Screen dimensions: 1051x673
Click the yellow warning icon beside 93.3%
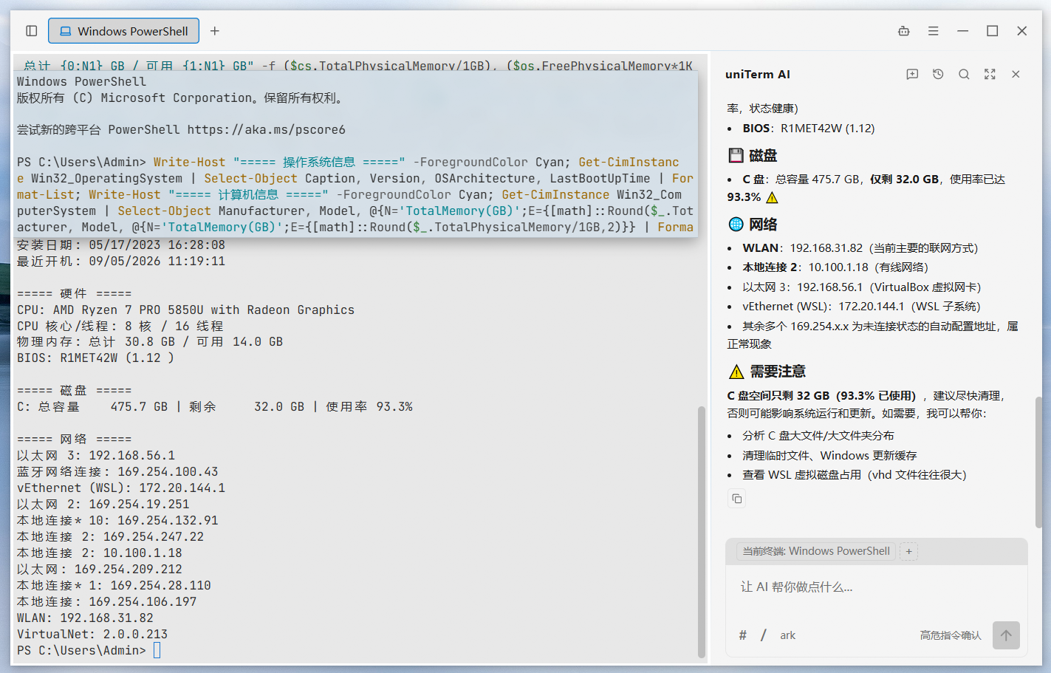(x=773, y=197)
